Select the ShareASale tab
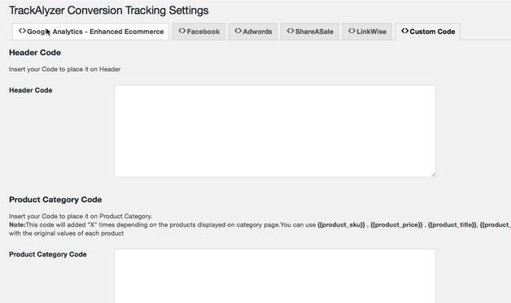Image resolution: width=511 pixels, height=303 pixels. coord(310,32)
